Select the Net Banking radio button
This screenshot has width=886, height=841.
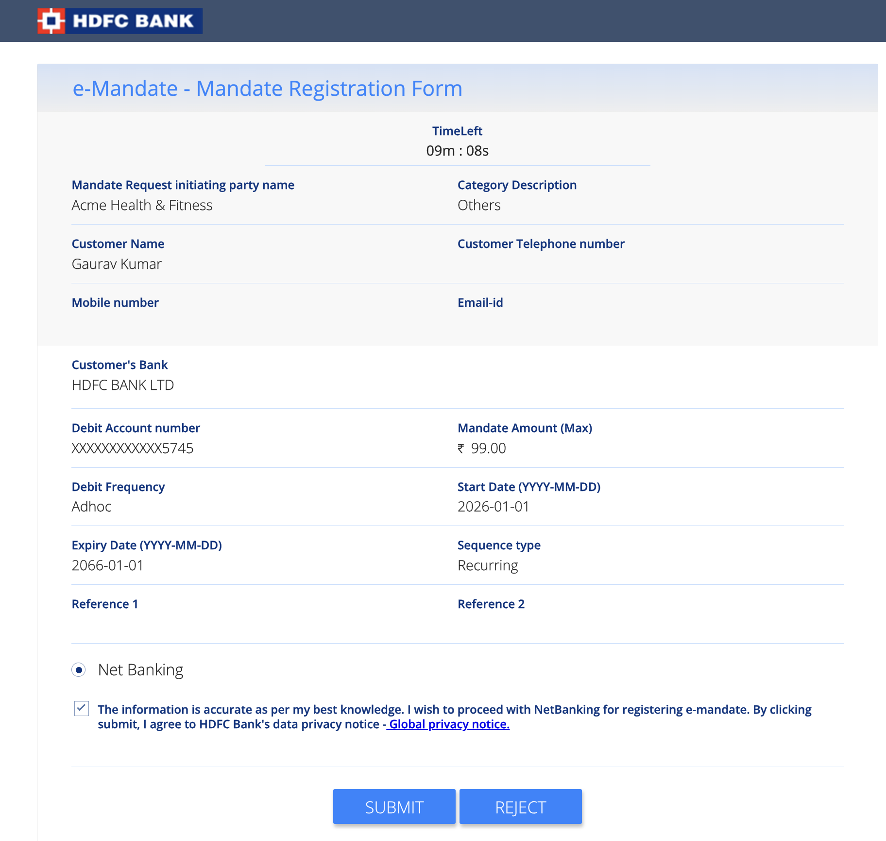pyautogui.click(x=80, y=670)
